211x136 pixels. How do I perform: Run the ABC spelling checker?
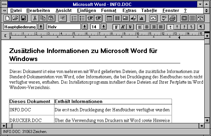tap(165, 18)
